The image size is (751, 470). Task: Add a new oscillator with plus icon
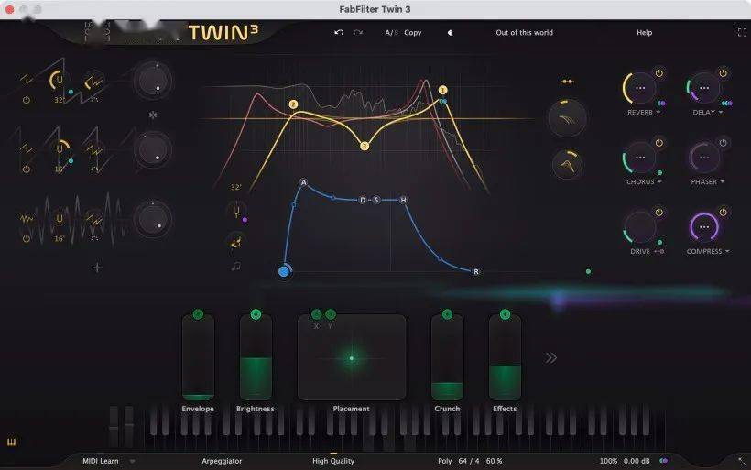point(97,268)
